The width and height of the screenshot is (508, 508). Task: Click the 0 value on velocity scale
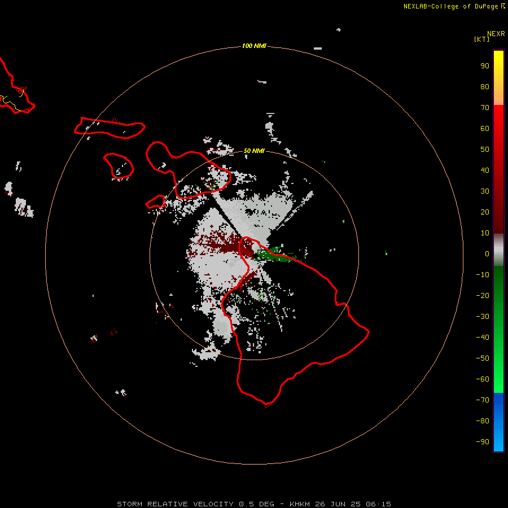[x=487, y=254]
